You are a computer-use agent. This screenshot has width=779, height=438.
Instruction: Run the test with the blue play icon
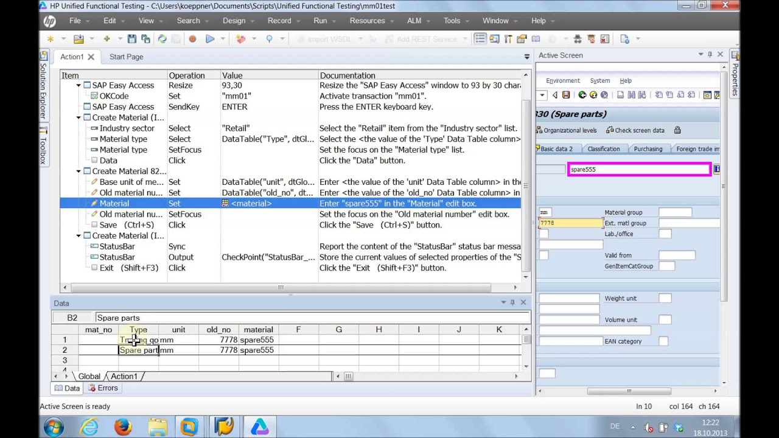[x=210, y=39]
